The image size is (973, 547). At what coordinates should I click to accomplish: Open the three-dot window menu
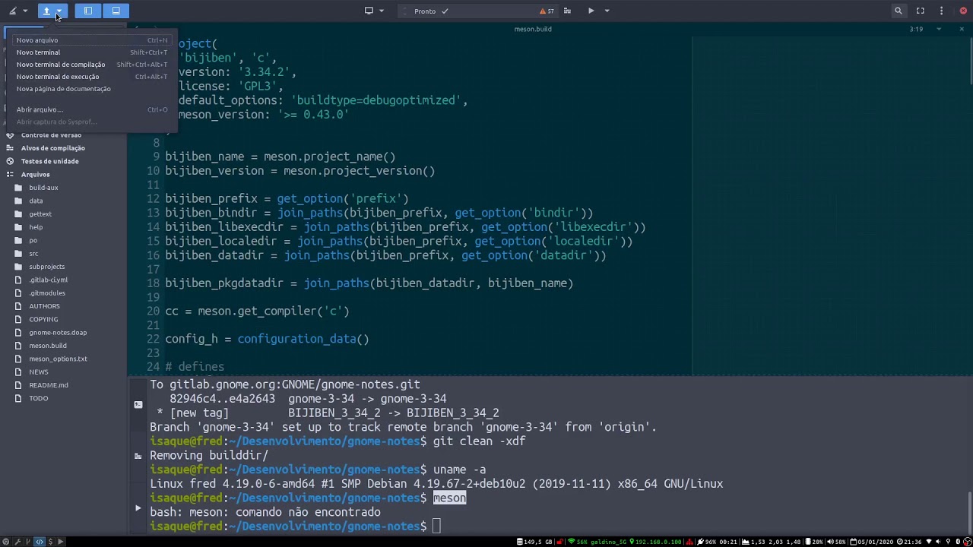(941, 11)
